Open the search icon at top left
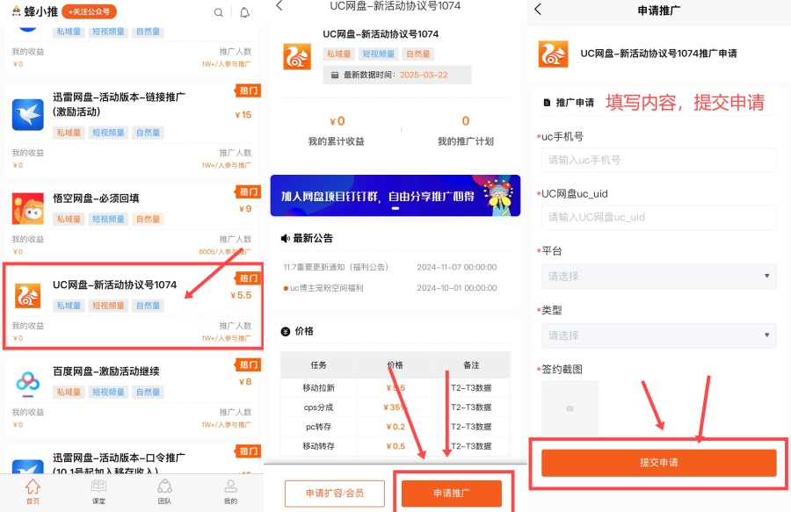The image size is (791, 512). click(x=218, y=13)
